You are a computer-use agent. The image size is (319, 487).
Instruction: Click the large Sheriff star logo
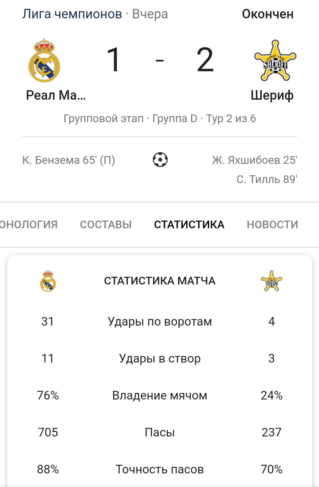[275, 61]
